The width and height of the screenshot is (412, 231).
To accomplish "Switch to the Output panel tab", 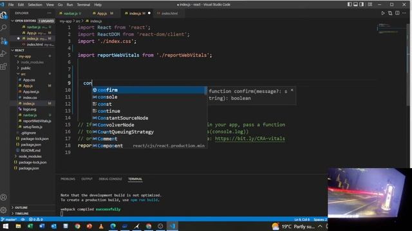I will coord(87,179).
